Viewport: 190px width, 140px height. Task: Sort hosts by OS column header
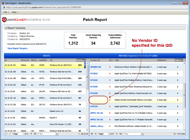pos(63,60)
